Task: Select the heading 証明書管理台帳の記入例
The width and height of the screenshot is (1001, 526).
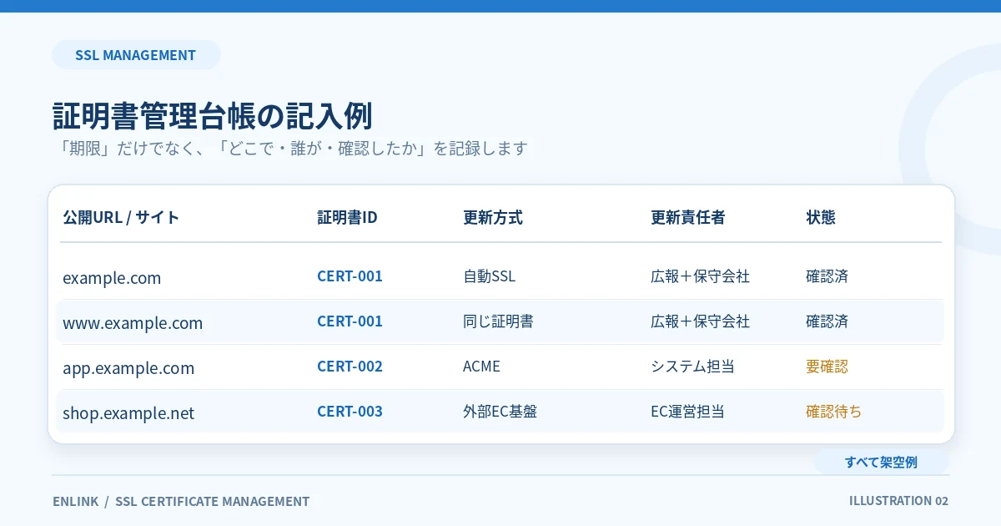Action: pyautogui.click(x=212, y=116)
